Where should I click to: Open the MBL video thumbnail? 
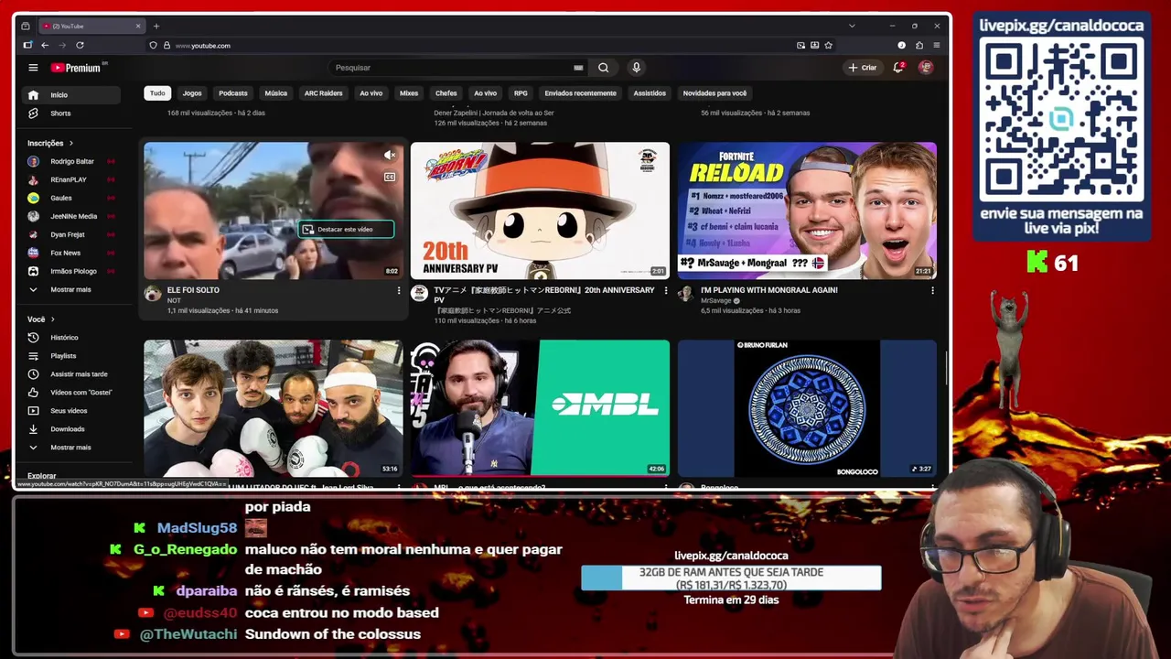click(x=540, y=408)
